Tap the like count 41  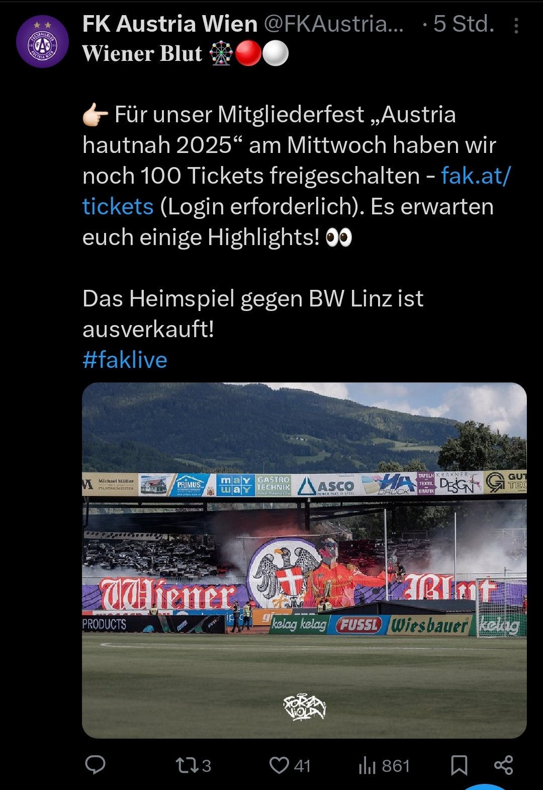click(x=302, y=766)
